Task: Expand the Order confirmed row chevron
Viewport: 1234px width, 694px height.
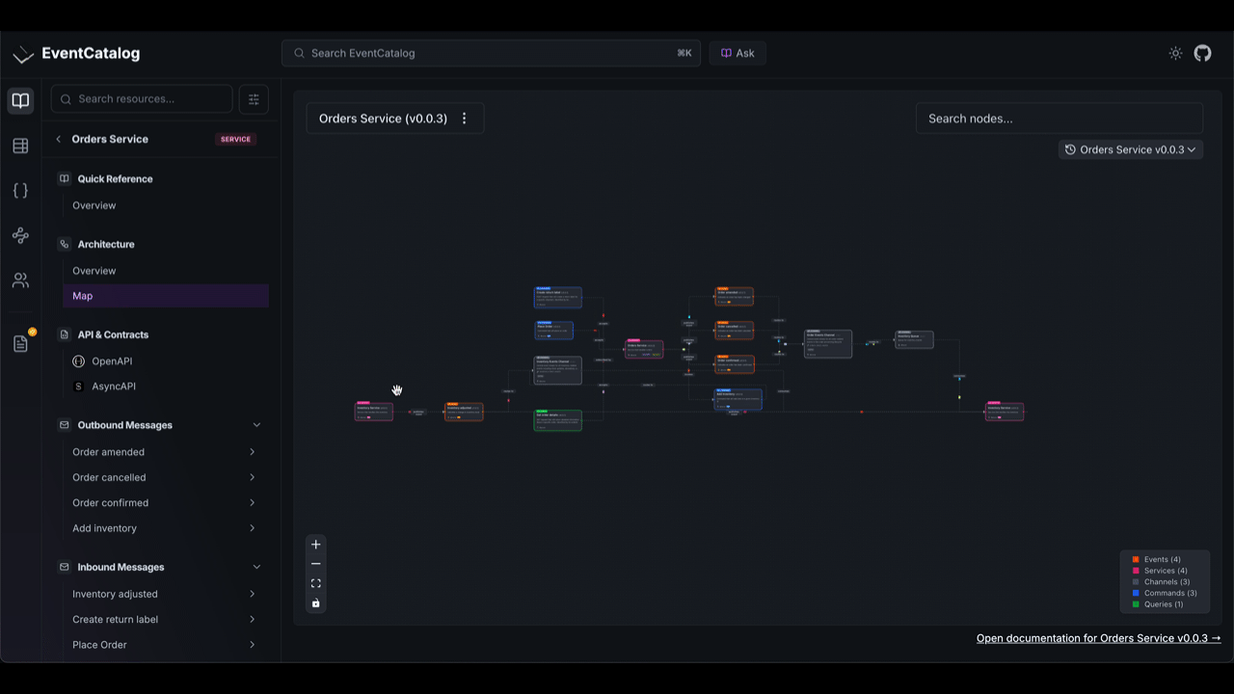Action: (253, 503)
